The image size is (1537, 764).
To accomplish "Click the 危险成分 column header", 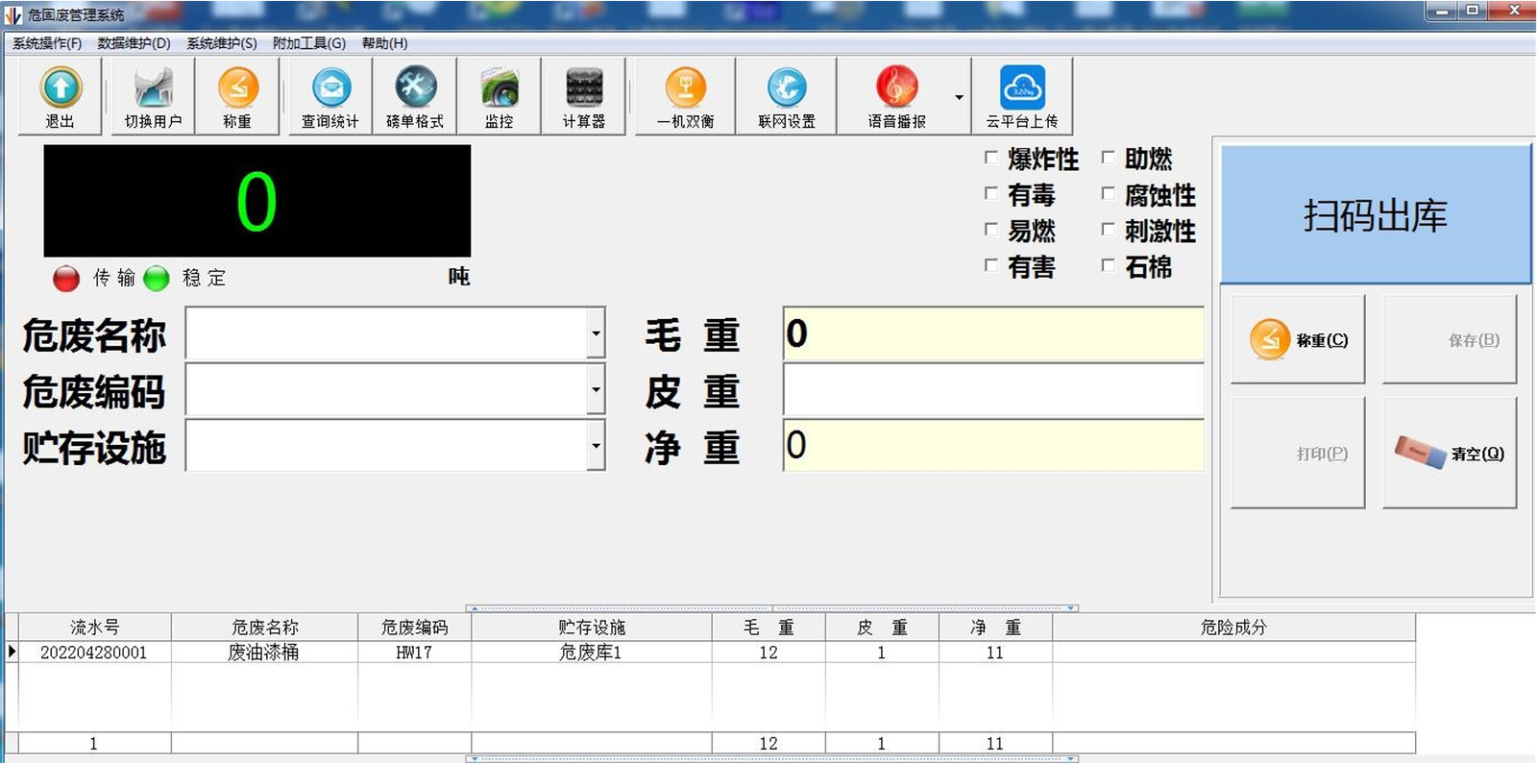I will pyautogui.click(x=1233, y=628).
